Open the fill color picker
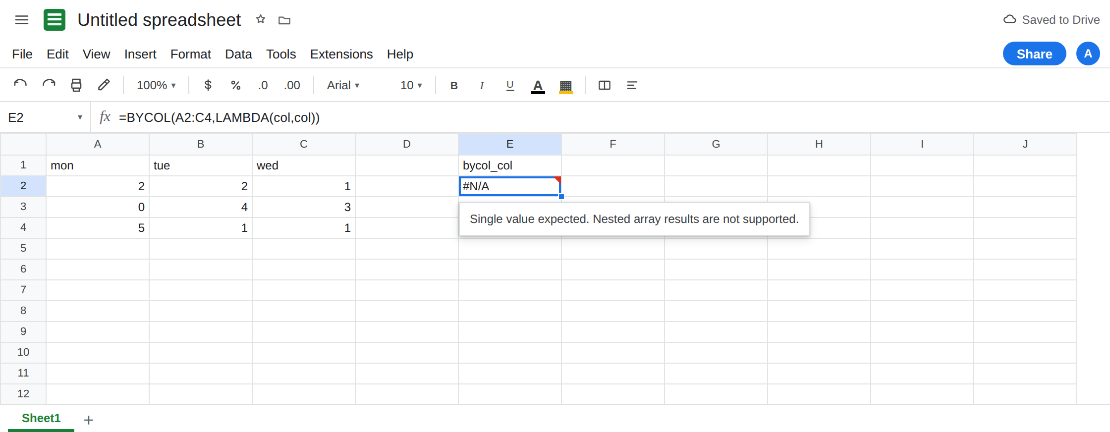The width and height of the screenshot is (1110, 432). [x=566, y=86]
